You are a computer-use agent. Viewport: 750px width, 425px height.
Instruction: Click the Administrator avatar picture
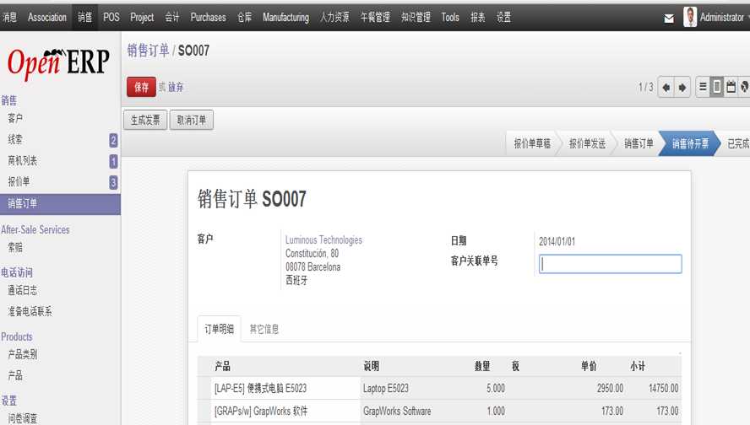(x=690, y=17)
